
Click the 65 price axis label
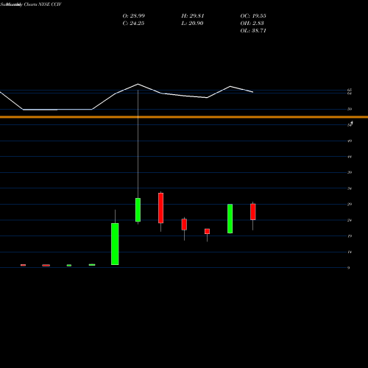pos(350,90)
